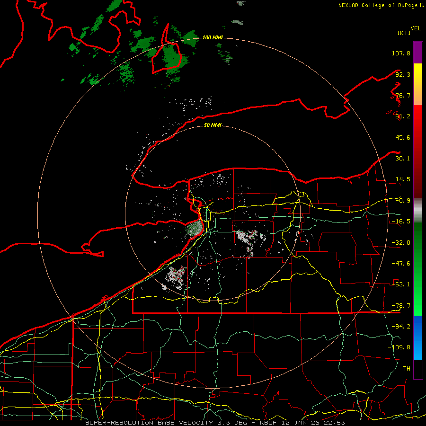Select the -109.8 scale value
Image resolution: width=426 pixels, height=426 pixels.
pyautogui.click(x=399, y=347)
